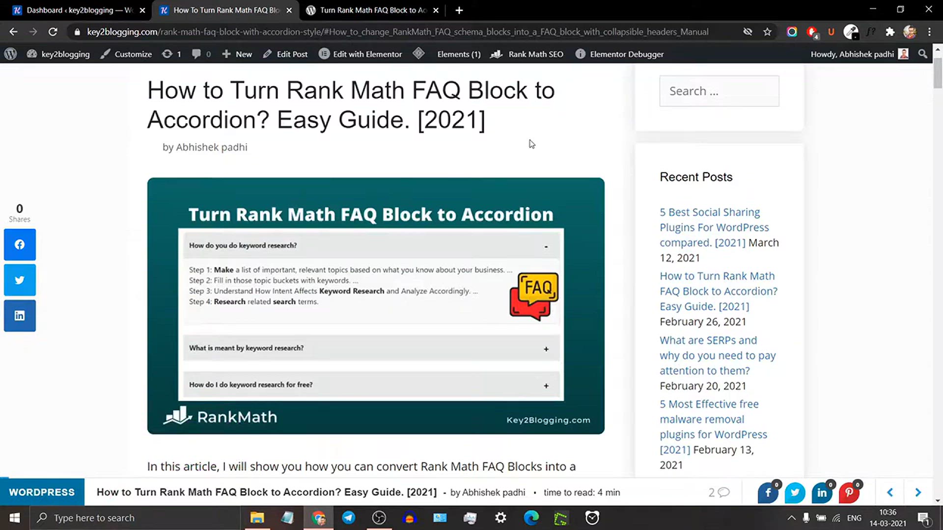Click WORDPRESS category label in bottom bar
This screenshot has width=943, height=530.
click(x=42, y=492)
